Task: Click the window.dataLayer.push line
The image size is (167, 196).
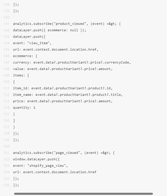Action: point(36,159)
